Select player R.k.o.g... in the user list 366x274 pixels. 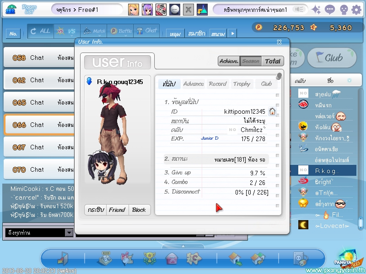pyautogui.click(x=323, y=170)
